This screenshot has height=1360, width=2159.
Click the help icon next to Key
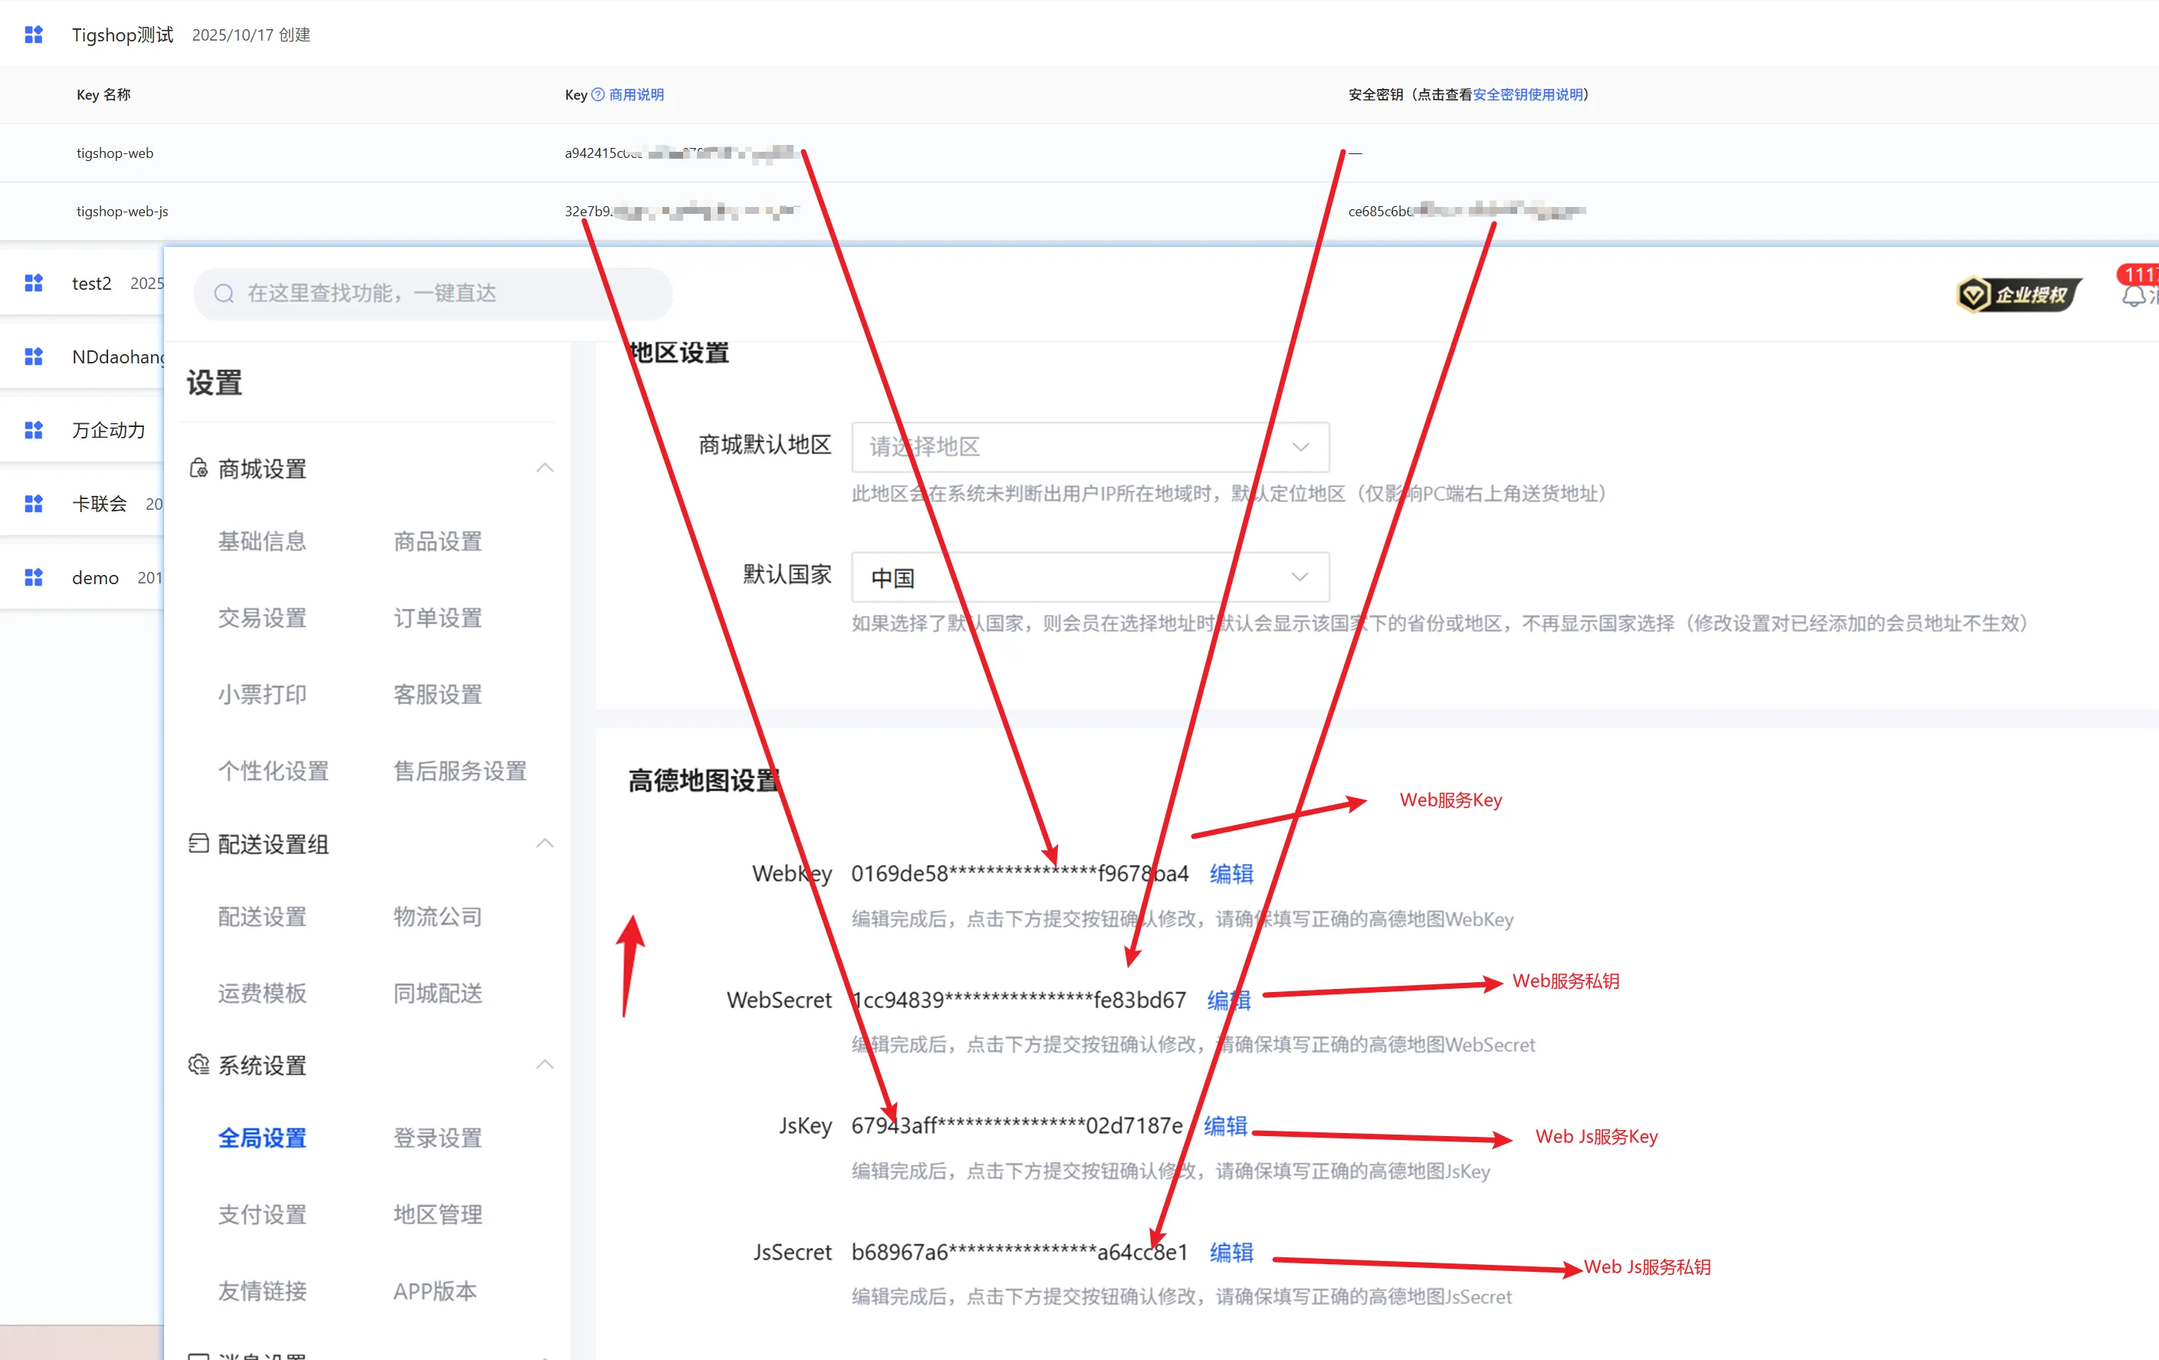tap(598, 95)
